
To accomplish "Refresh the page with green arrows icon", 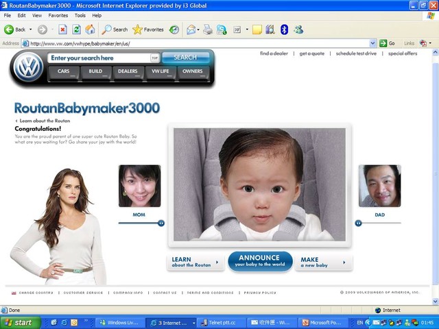I will pyautogui.click(x=76, y=29).
